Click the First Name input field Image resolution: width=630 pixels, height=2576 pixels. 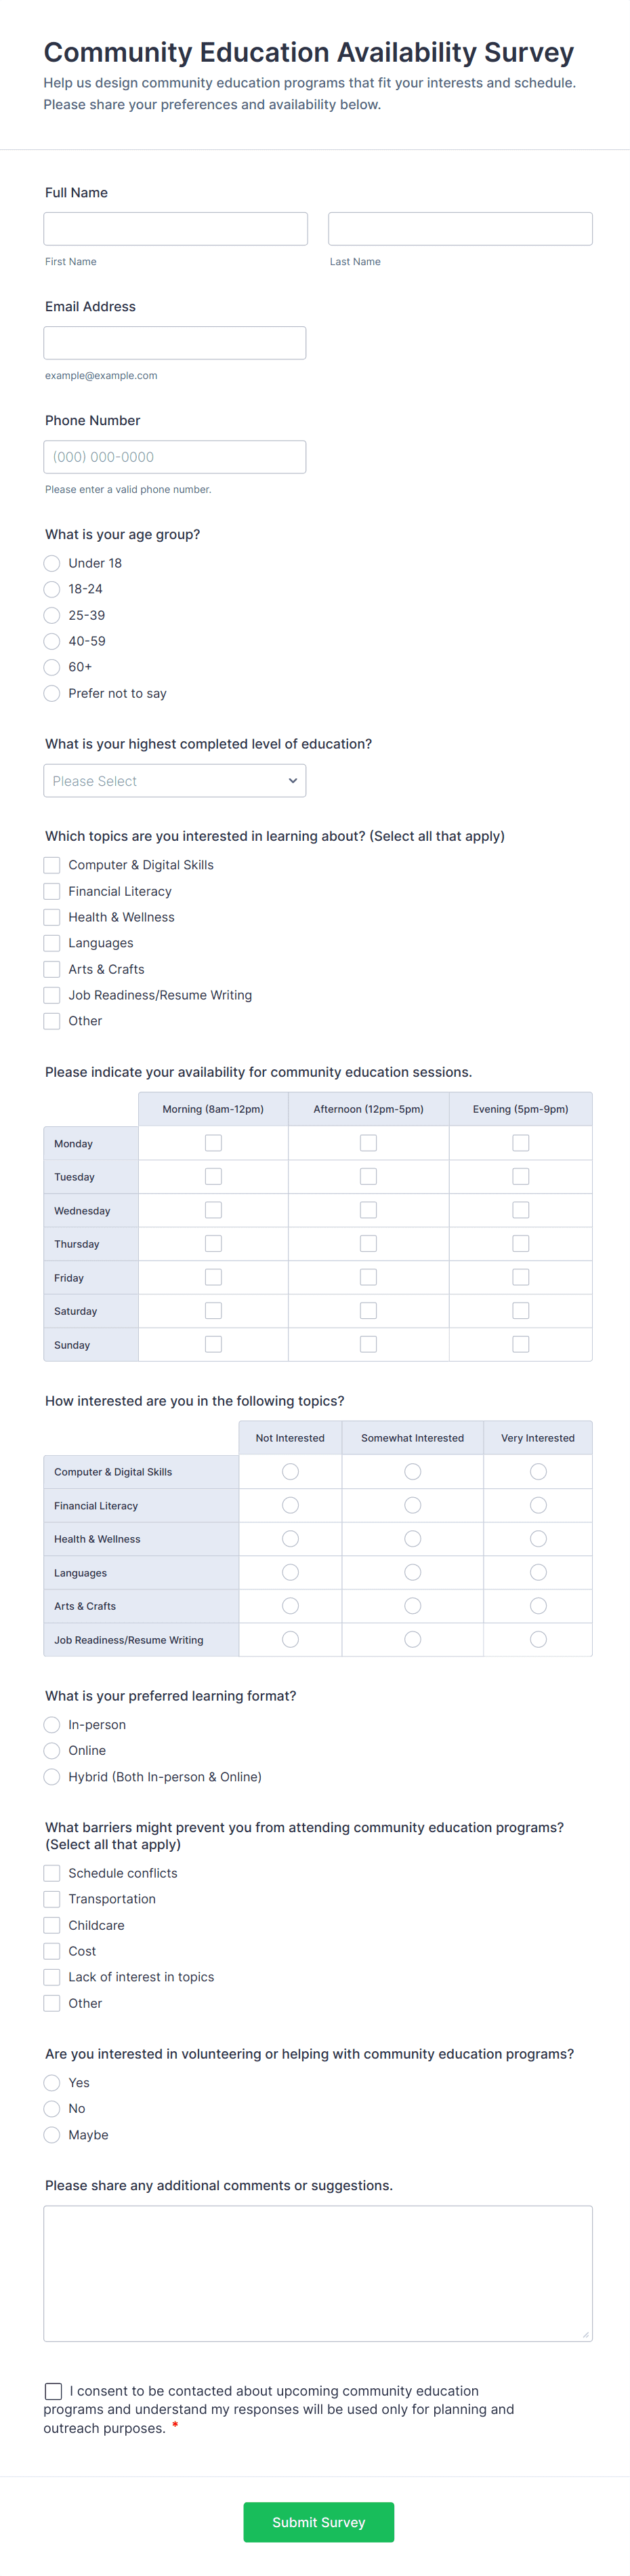click(x=175, y=228)
